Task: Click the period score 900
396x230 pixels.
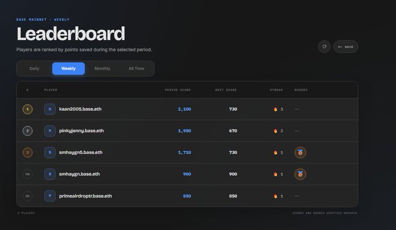Action: click(187, 174)
